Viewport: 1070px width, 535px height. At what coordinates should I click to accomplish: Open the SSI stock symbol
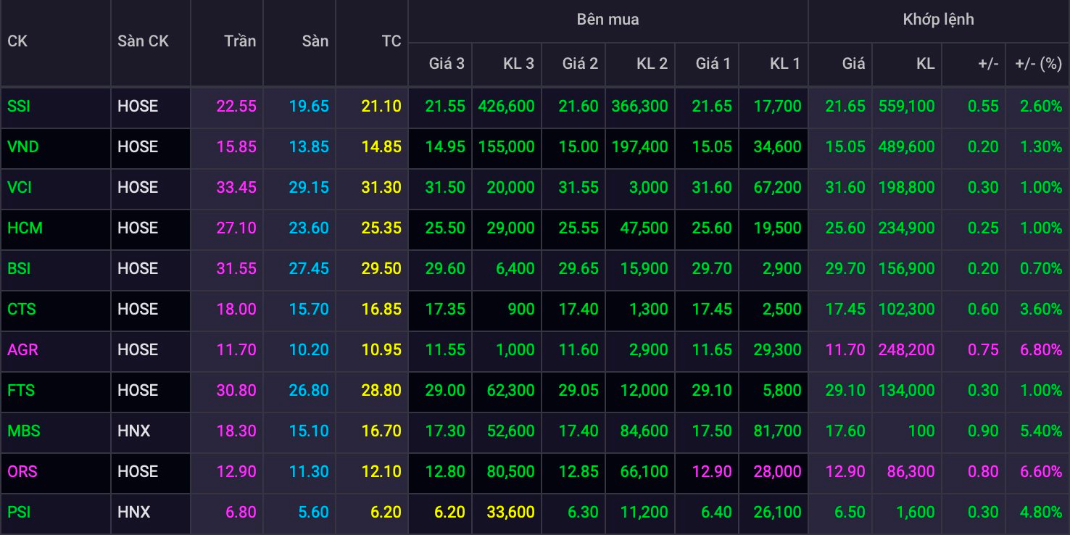19,107
